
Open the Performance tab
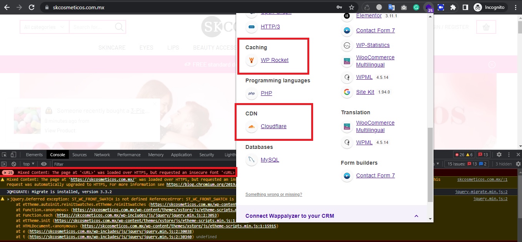(129, 155)
